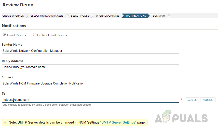Viewport: 218px width, 134px height.
Task: Click the Sender Name input field
Action: tap(90, 51)
